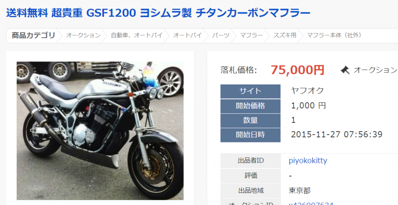398x205 pixels.
Task: Go to マフラー本体（社外） category
Action: tap(334, 35)
